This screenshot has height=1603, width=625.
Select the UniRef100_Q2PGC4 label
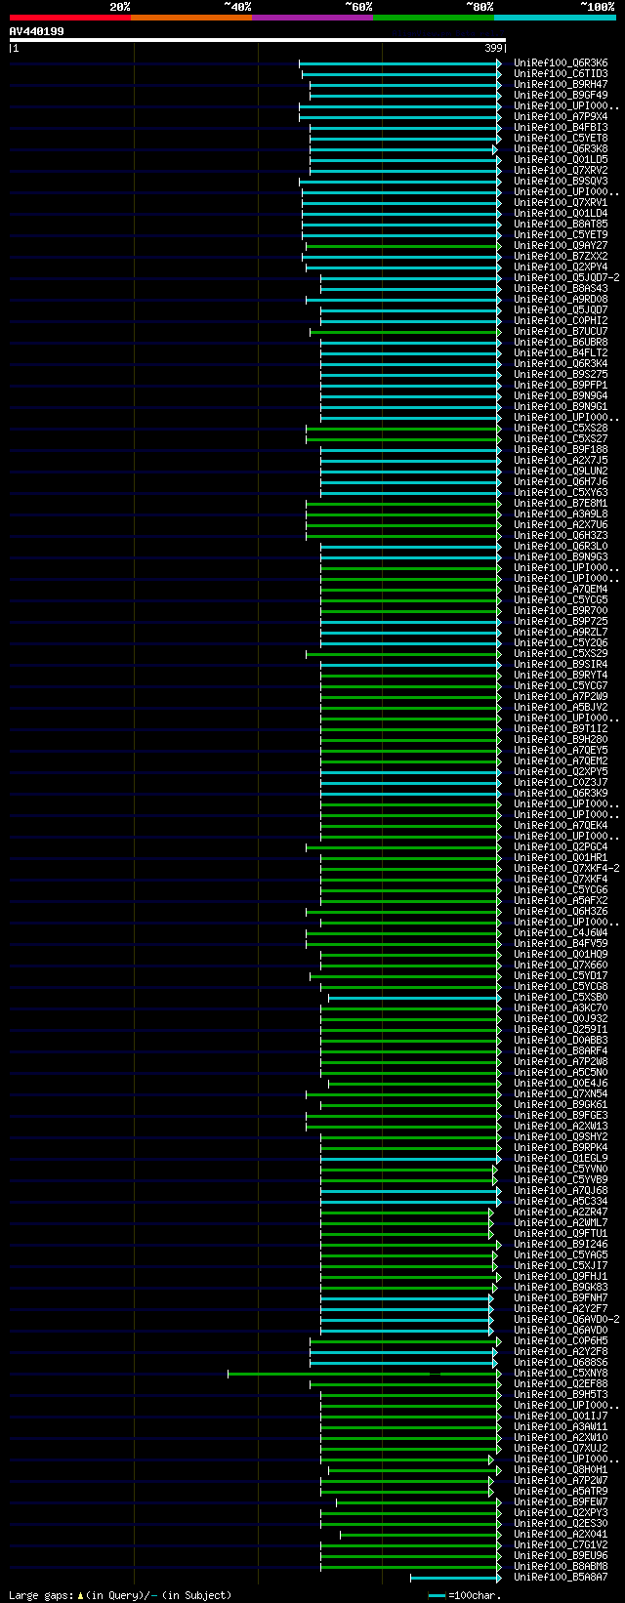[x=561, y=846]
